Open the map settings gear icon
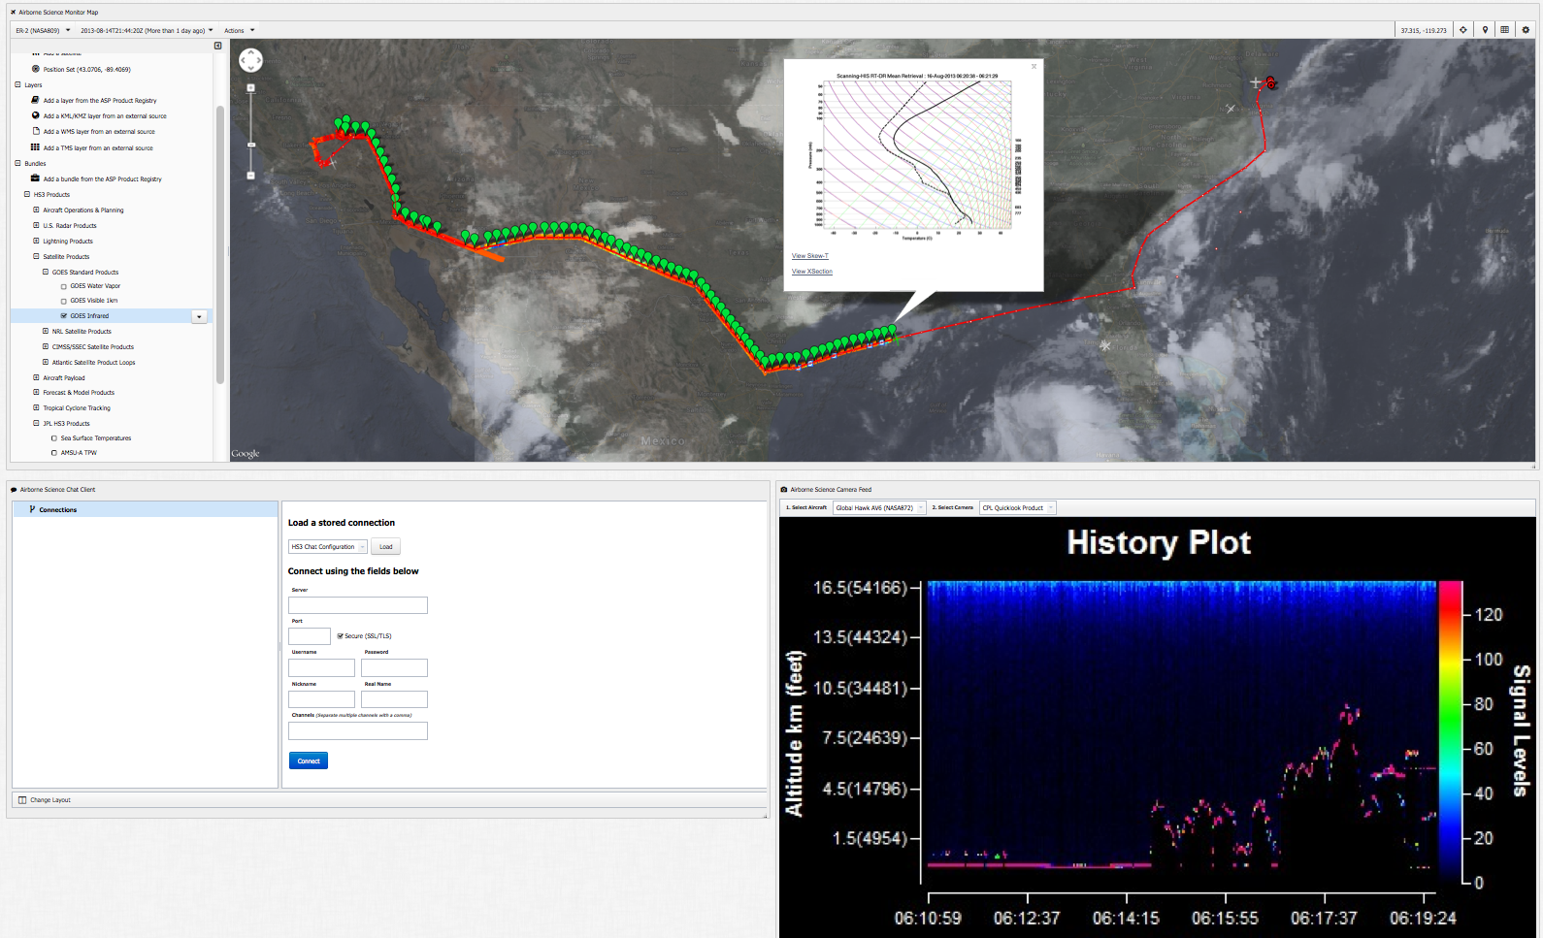1543x938 pixels. point(1526,30)
